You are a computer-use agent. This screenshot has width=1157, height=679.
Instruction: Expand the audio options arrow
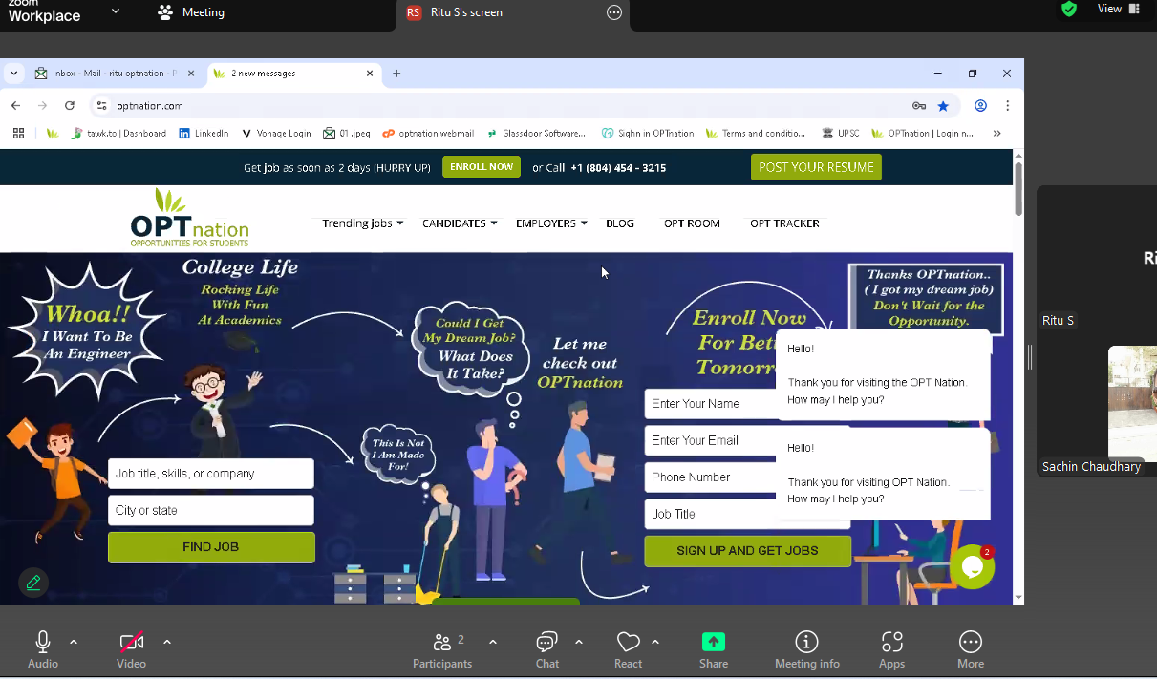[x=74, y=642]
